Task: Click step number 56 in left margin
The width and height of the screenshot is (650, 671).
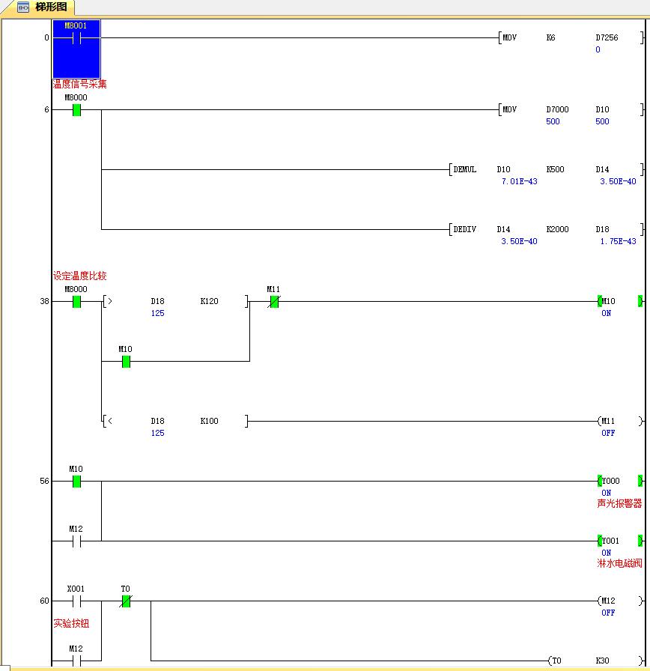Action: 44,481
